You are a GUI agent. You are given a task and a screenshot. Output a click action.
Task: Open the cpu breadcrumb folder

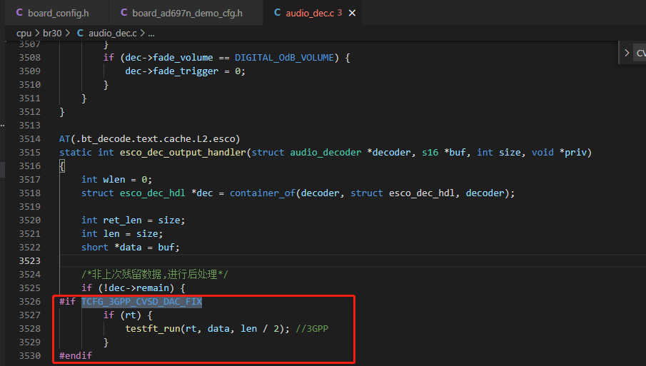[24, 34]
